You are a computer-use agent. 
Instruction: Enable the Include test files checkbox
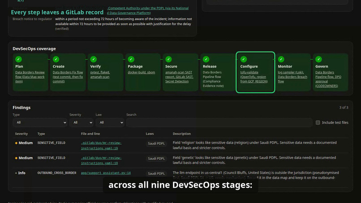tap(318, 123)
